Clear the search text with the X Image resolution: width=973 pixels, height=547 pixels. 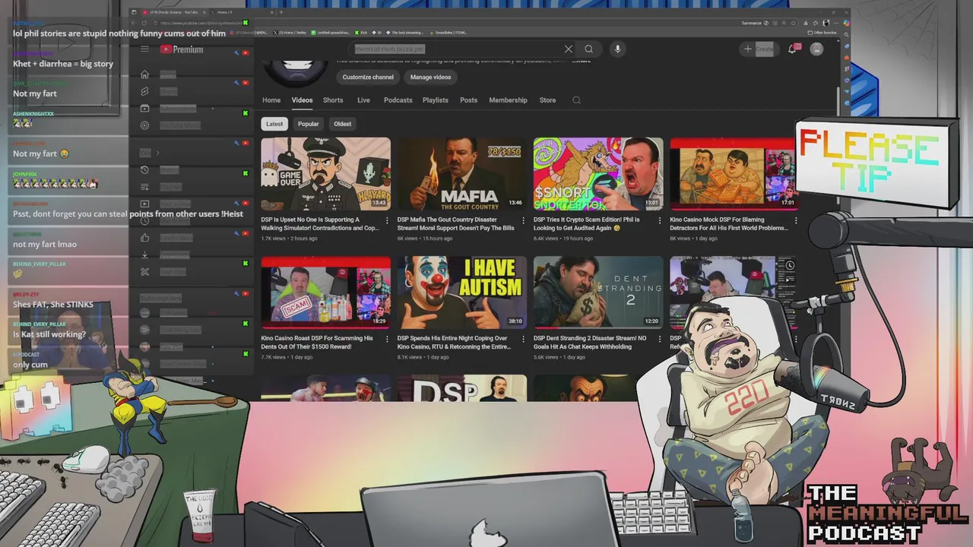coord(568,49)
